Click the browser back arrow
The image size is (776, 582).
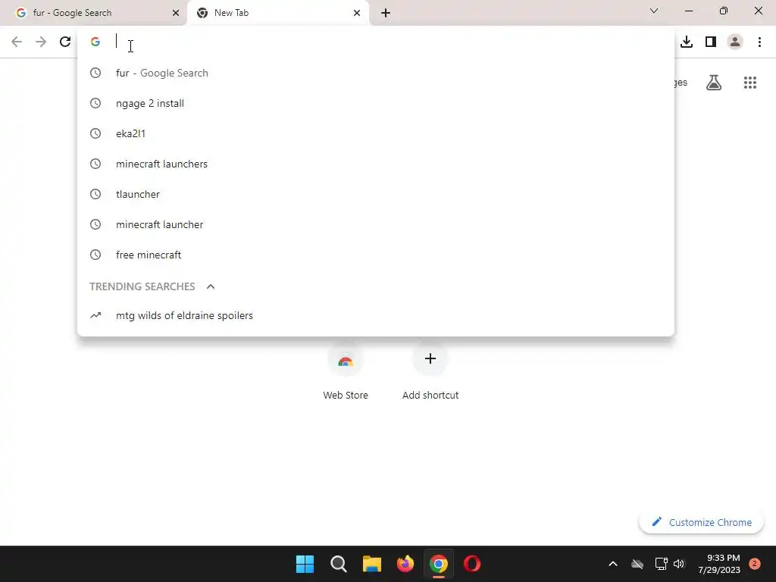[17, 42]
